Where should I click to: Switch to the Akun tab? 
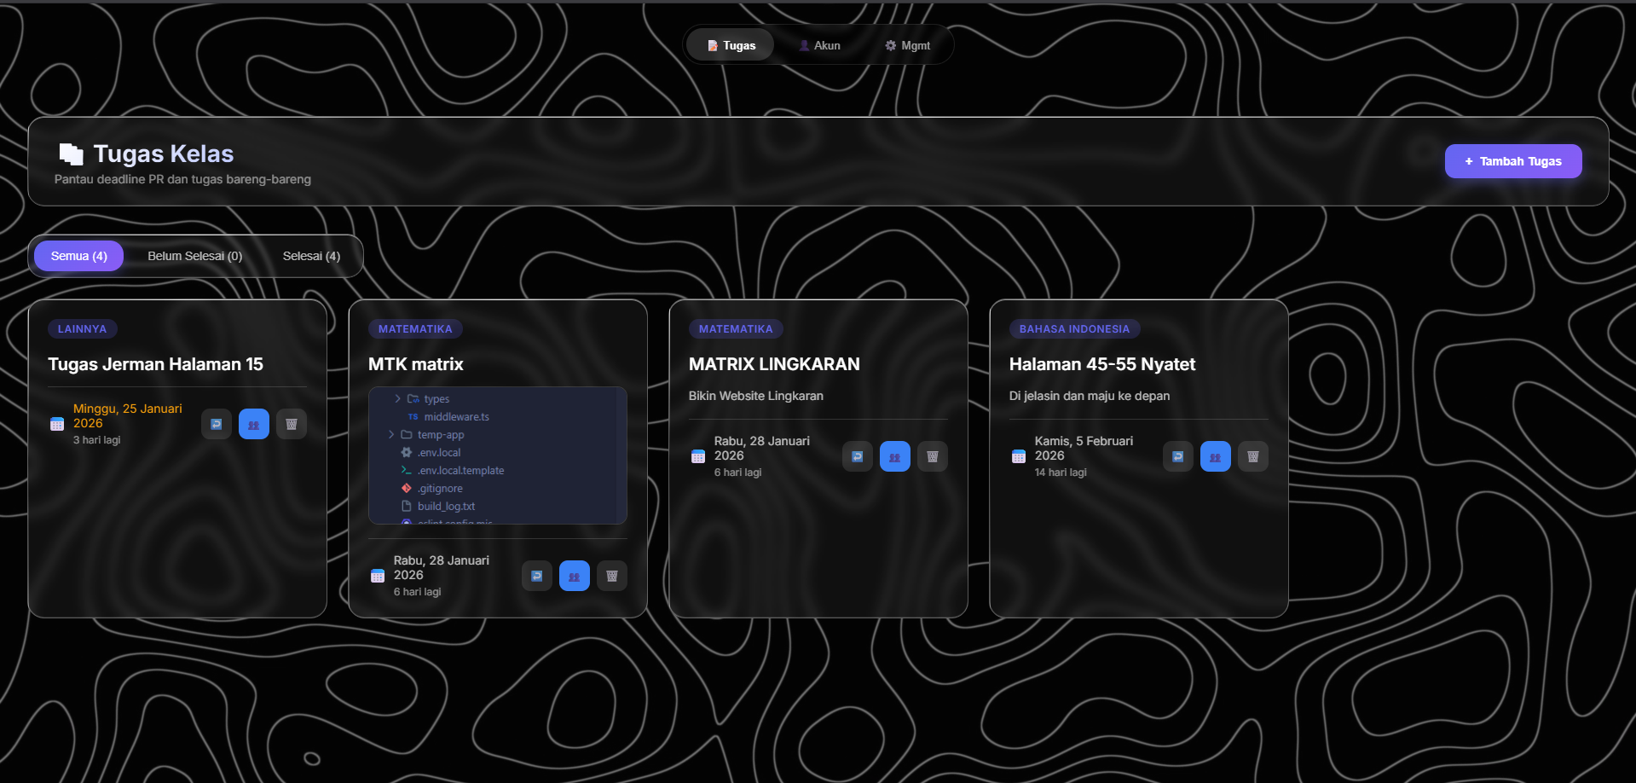coord(819,45)
